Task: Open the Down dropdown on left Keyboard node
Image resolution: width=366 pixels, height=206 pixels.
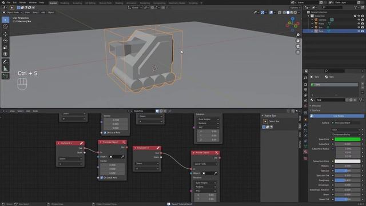Action: (x=70, y=159)
